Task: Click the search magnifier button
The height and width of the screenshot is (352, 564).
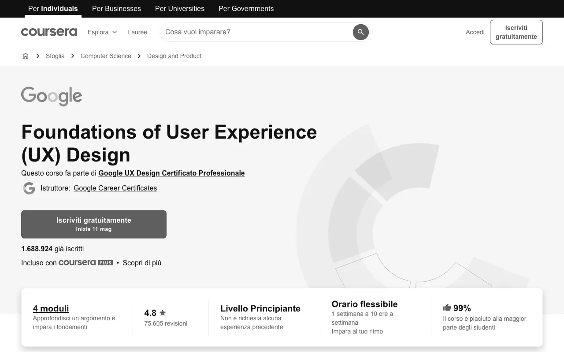Action: [360, 32]
